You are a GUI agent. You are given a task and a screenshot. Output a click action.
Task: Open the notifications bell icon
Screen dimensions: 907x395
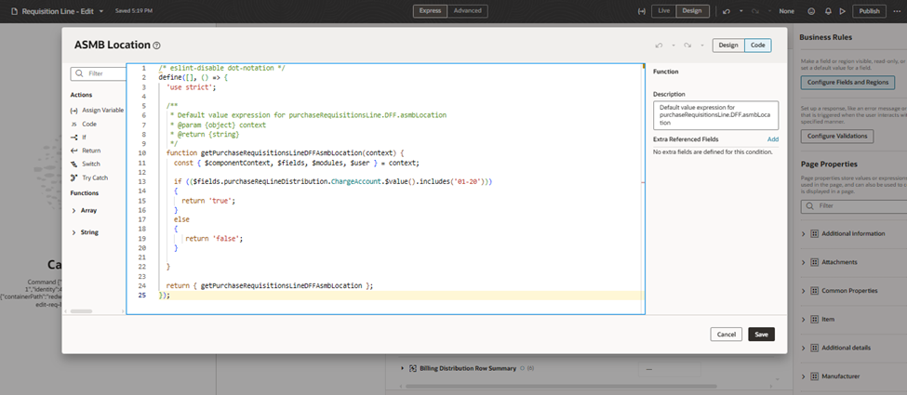click(x=828, y=11)
